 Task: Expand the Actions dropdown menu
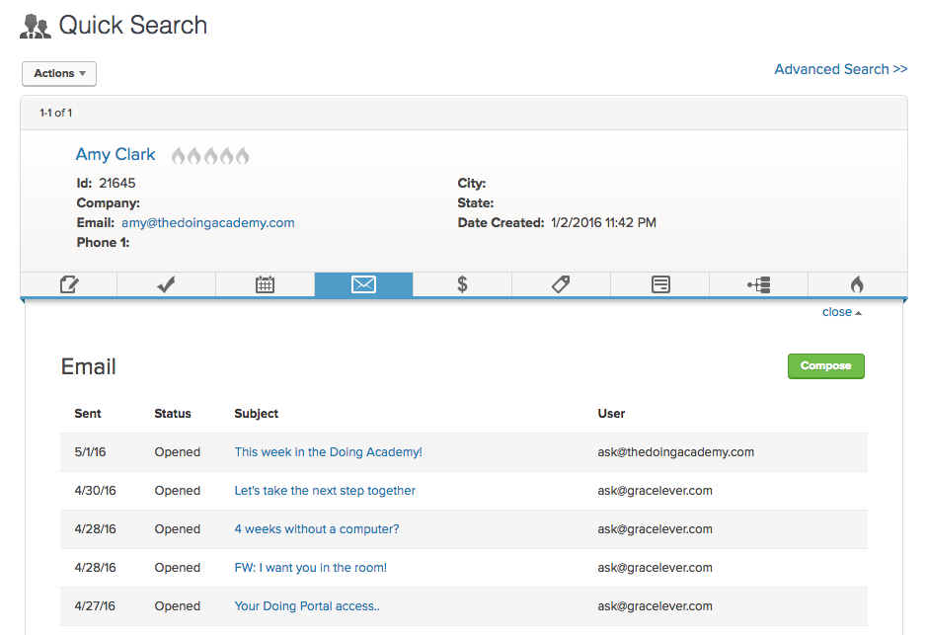coord(59,73)
